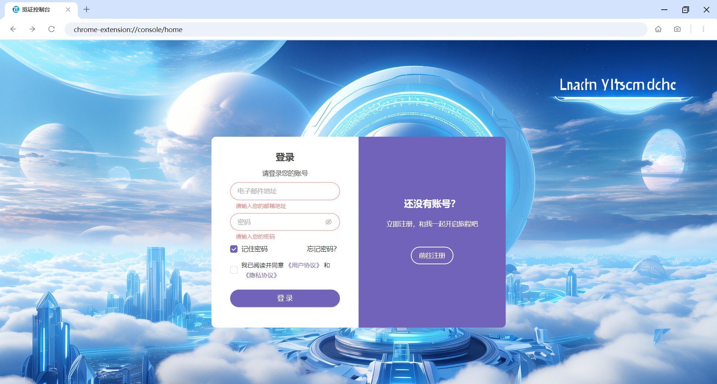
Task: Toggle password visibility eye icon
Action: tap(328, 222)
